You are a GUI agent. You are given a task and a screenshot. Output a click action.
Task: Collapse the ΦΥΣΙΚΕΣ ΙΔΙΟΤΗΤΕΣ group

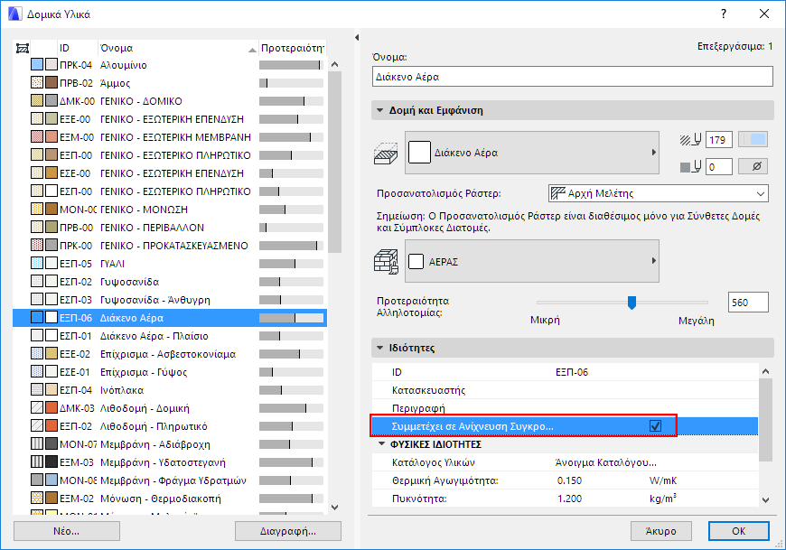[x=382, y=443]
